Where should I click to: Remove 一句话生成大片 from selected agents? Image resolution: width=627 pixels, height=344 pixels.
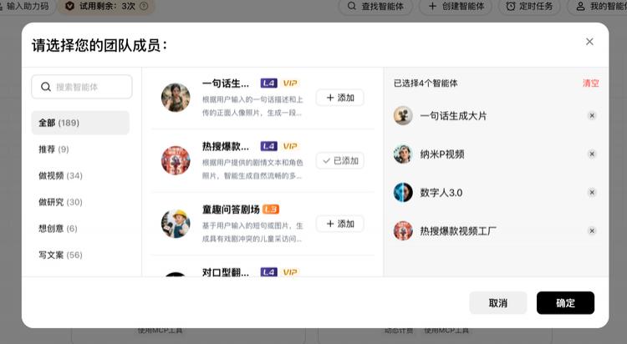coord(592,116)
